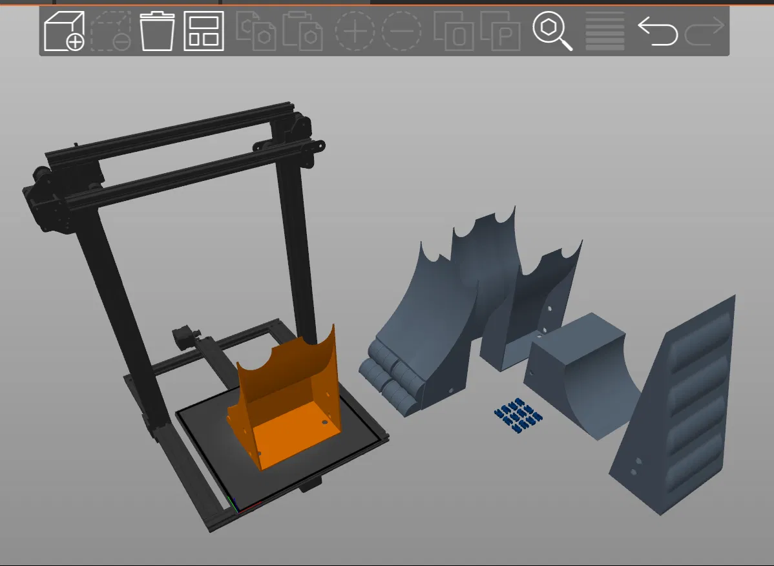Open the Search magnifier tool
The width and height of the screenshot is (774, 566).
point(552,31)
